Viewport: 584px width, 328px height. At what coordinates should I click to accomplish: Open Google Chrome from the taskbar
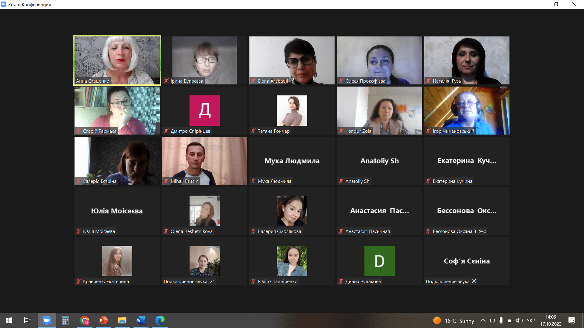tap(85, 320)
